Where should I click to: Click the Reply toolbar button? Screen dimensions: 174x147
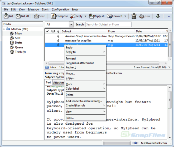point(77,16)
